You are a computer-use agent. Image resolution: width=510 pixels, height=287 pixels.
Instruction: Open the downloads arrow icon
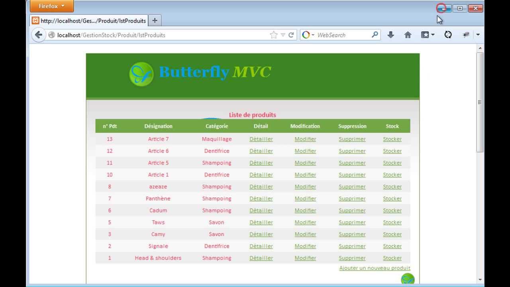coord(390,35)
